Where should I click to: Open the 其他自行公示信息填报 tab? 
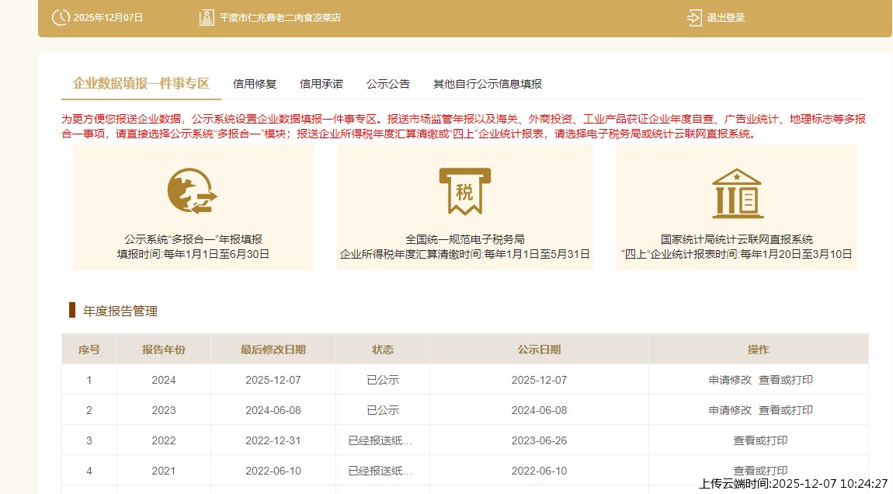pos(488,84)
